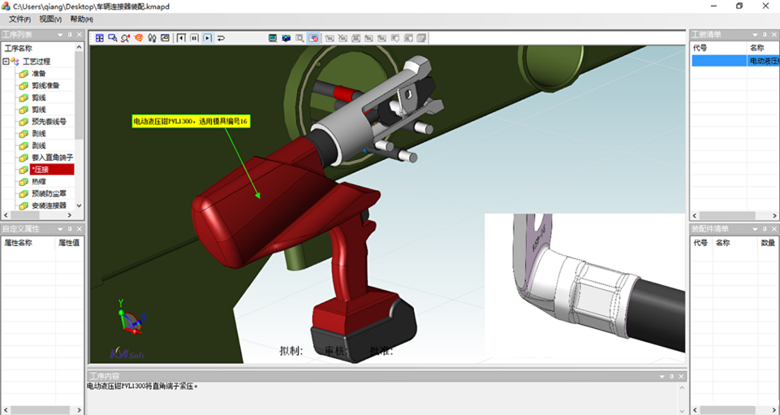This screenshot has height=415, width=780.
Task: Open the 视图(V) menu
Action: [x=50, y=19]
